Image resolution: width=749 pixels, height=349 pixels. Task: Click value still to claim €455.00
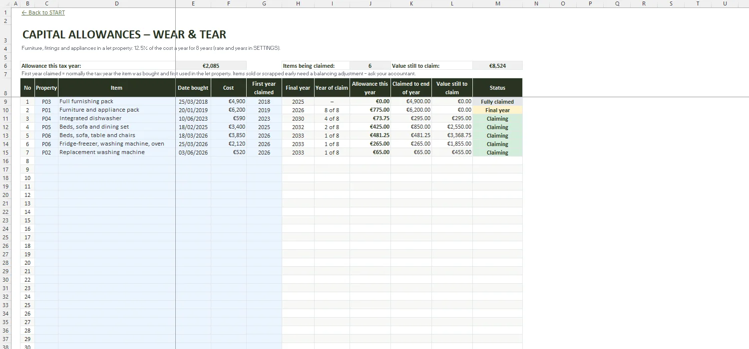coord(452,153)
